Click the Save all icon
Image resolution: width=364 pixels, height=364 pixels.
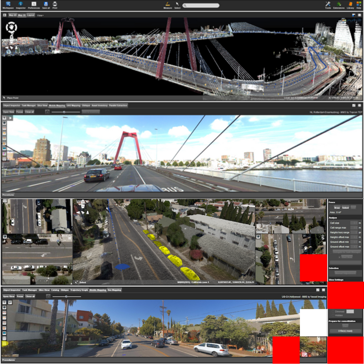click(46, 4)
